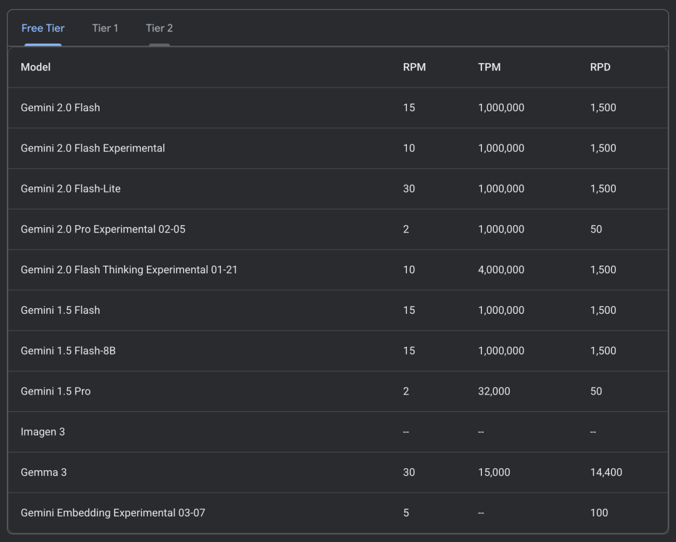
Task: Switch to the Free Tier tab
Action: [43, 28]
